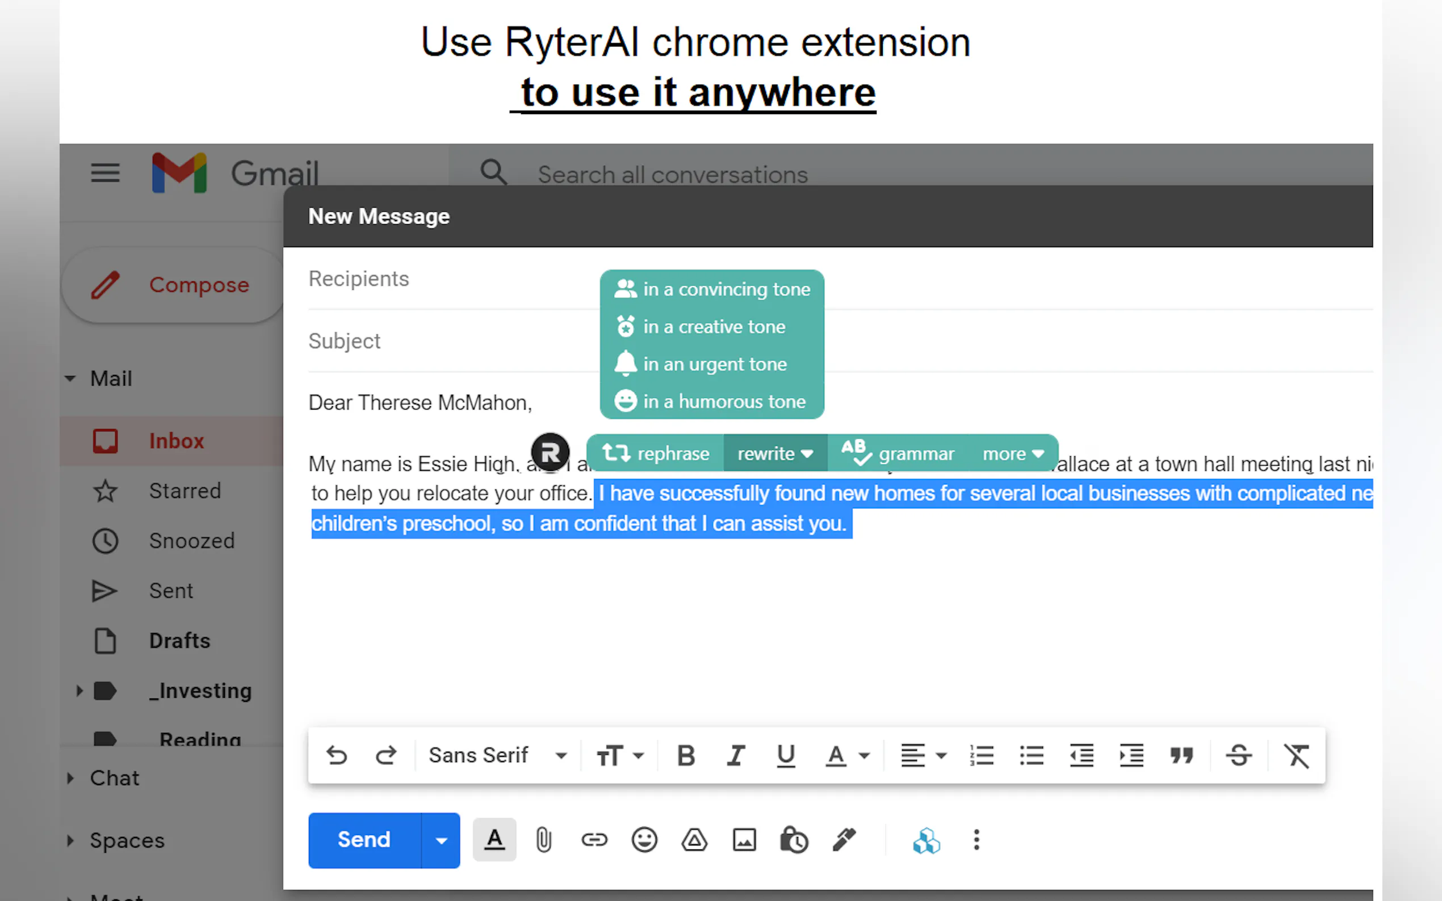Click the insert photo icon
1442x901 pixels.
pyautogui.click(x=744, y=840)
